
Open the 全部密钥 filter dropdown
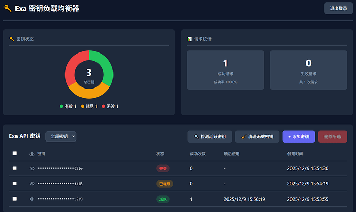tap(61, 136)
